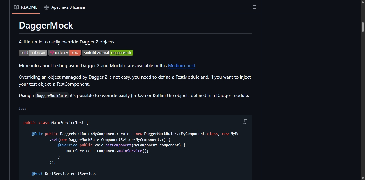Click the DaggerMockRule inline code text
The height and width of the screenshot is (180, 365).
pyautogui.click(x=52, y=96)
